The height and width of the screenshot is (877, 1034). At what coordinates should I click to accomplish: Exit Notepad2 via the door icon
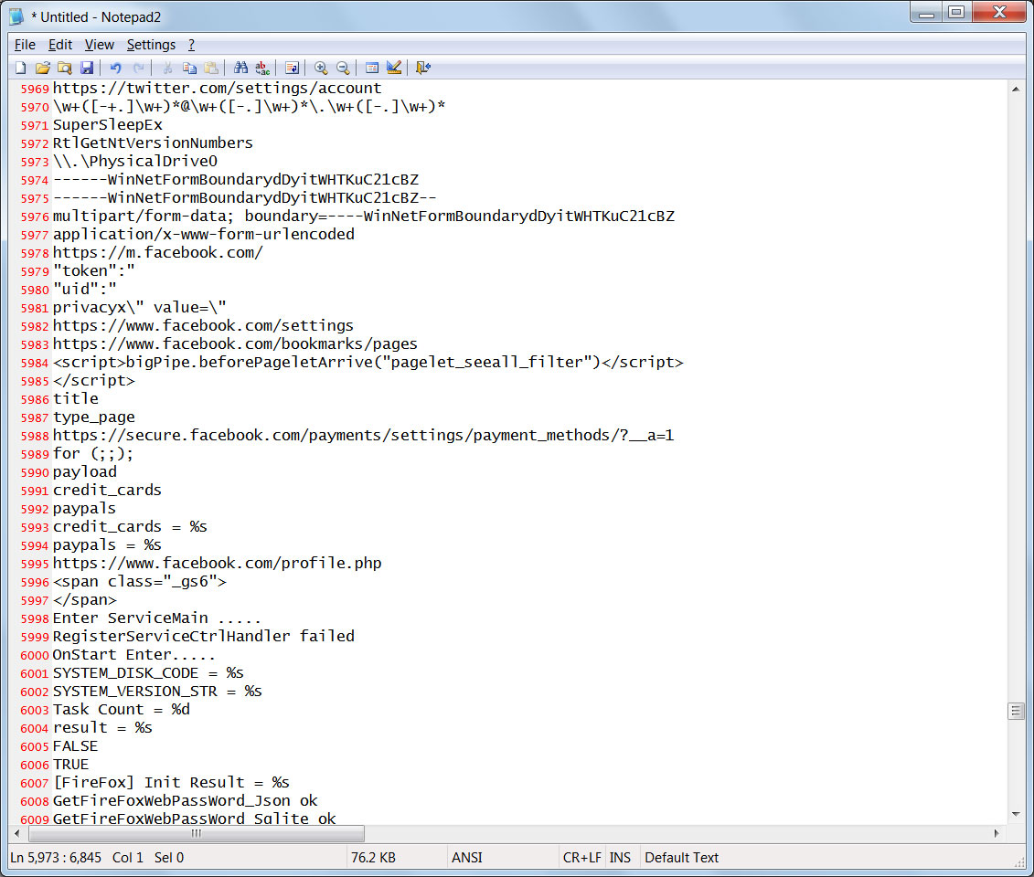[421, 68]
